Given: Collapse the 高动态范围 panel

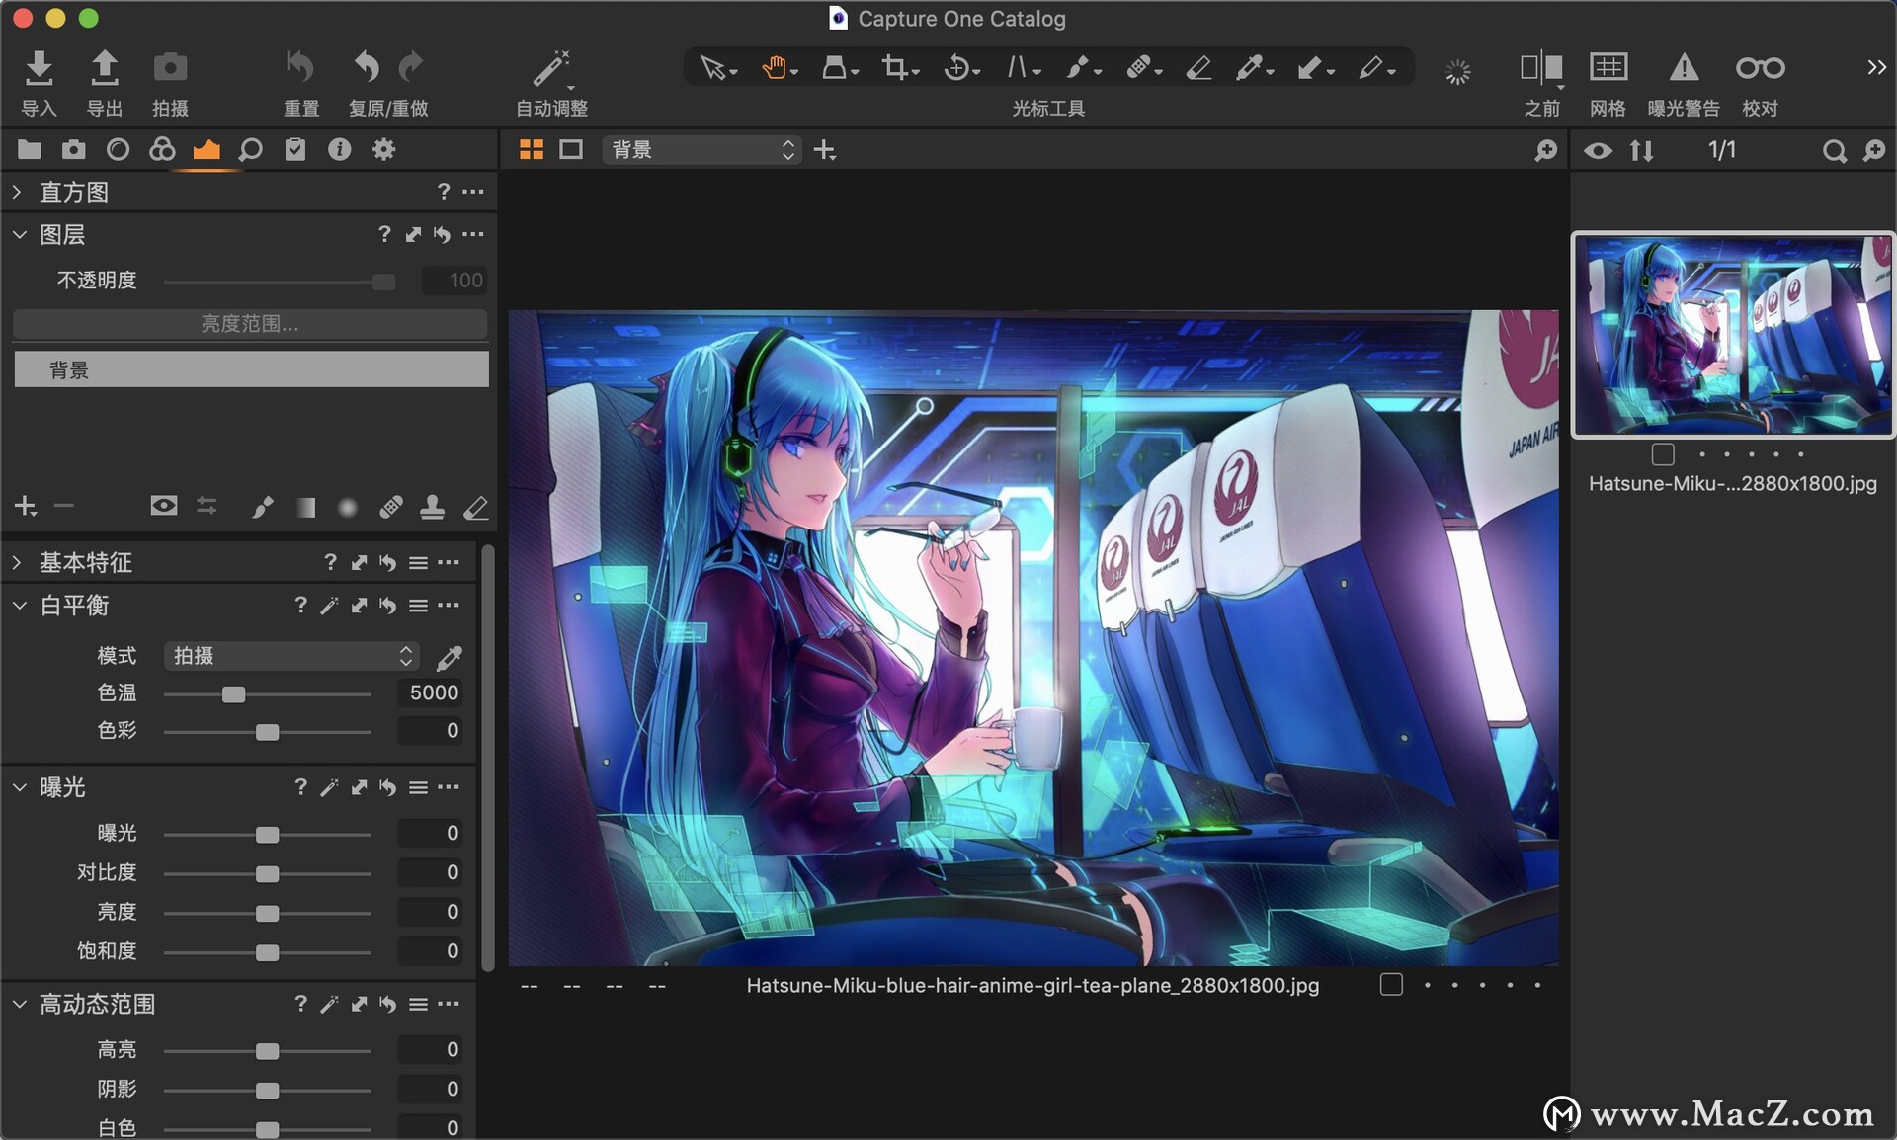Looking at the screenshot, I should coord(19,1004).
